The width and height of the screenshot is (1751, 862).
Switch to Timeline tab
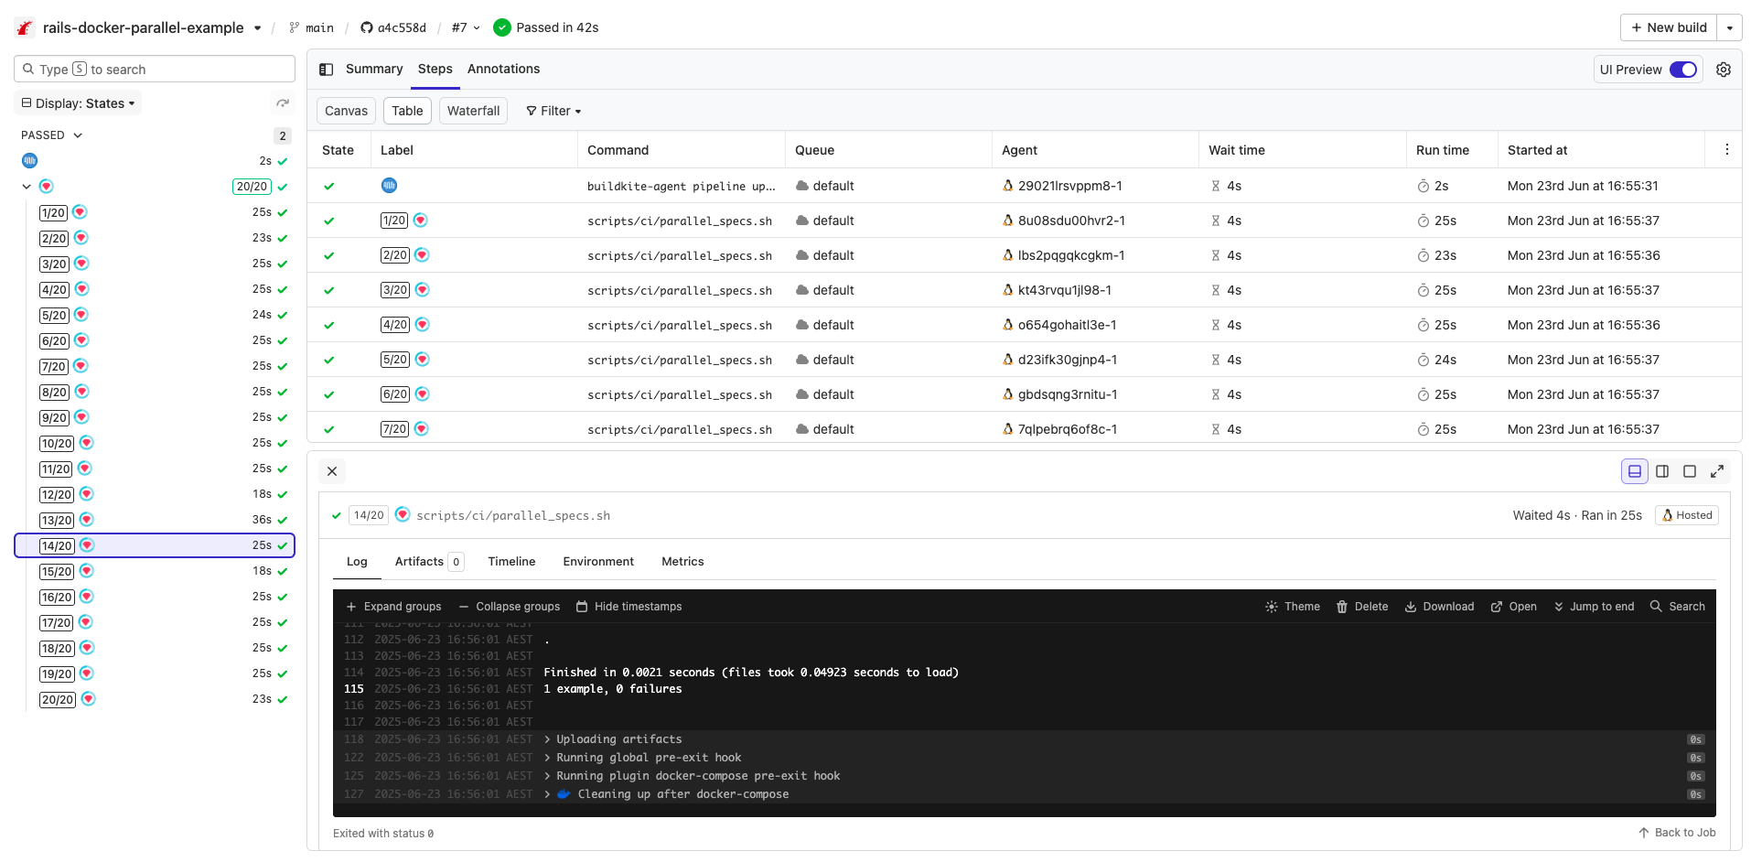(511, 562)
